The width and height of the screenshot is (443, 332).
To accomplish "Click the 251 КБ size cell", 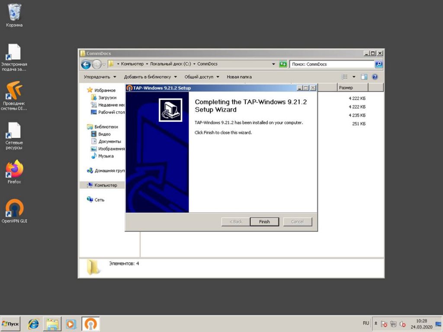I will [x=359, y=124].
